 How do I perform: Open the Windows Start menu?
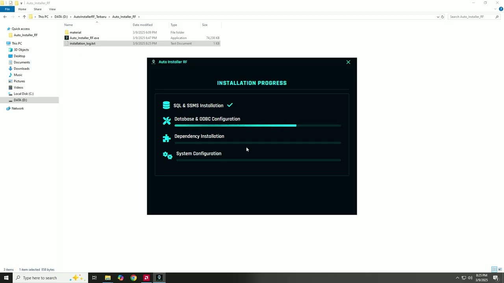pos(6,278)
